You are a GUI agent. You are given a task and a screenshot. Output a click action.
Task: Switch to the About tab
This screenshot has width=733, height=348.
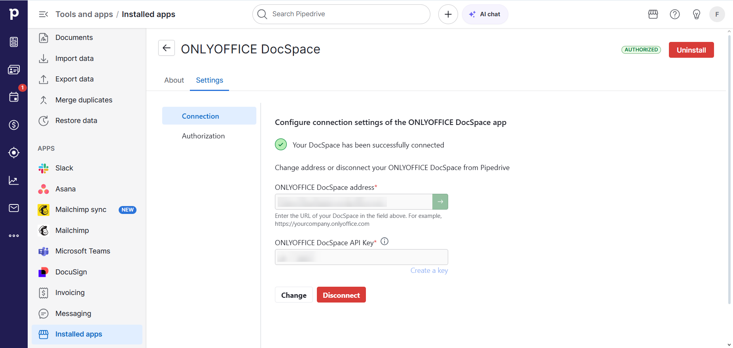click(174, 80)
